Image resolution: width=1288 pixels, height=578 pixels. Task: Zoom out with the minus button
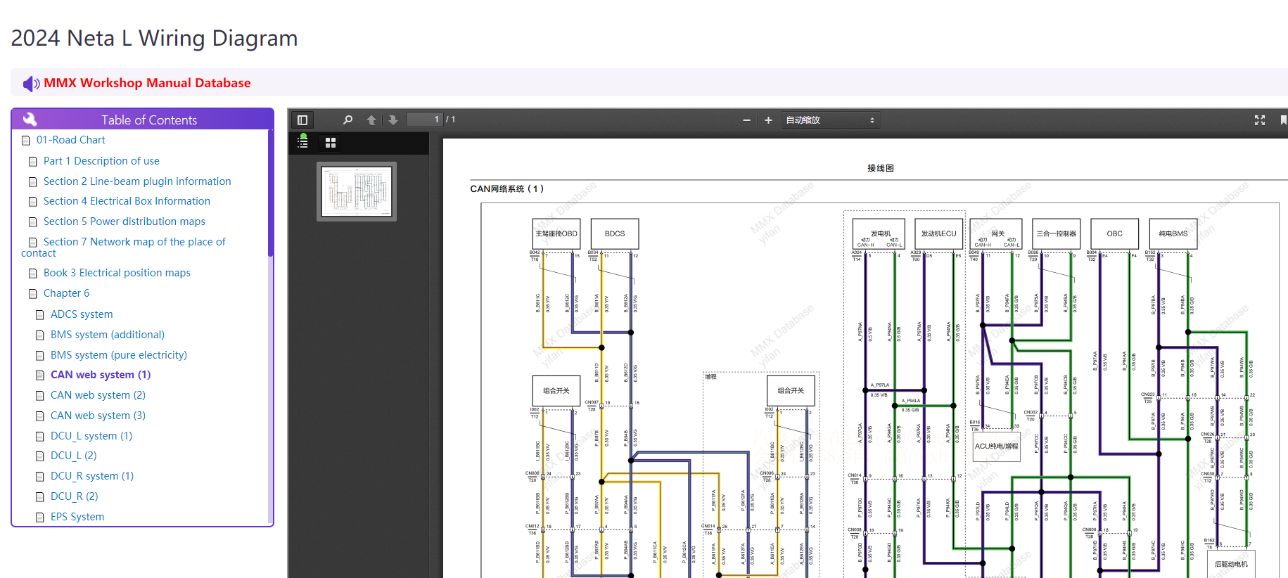(x=746, y=120)
